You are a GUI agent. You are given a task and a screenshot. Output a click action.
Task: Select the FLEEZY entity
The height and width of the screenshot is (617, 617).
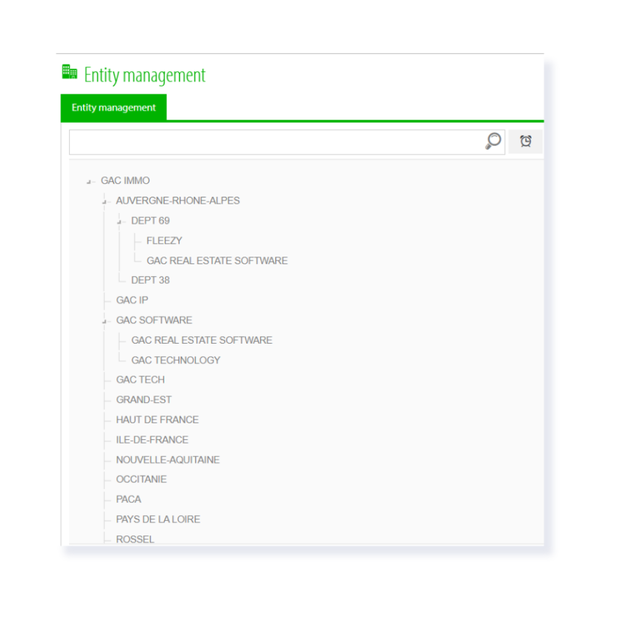tap(164, 241)
